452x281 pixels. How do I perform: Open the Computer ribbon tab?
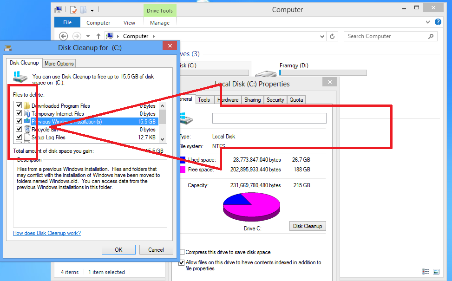coord(98,22)
